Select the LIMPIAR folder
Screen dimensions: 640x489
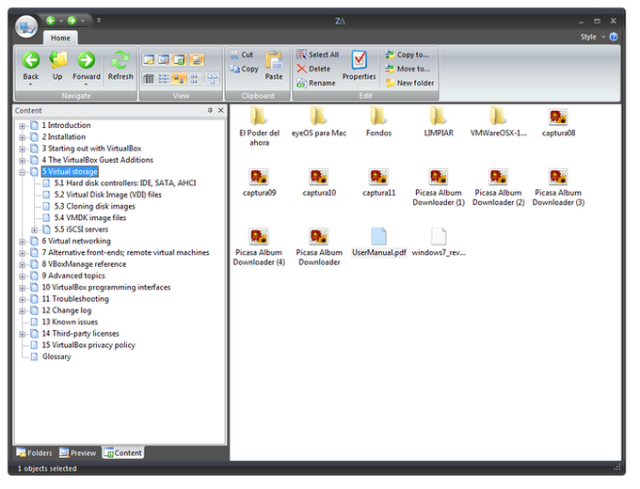click(439, 121)
